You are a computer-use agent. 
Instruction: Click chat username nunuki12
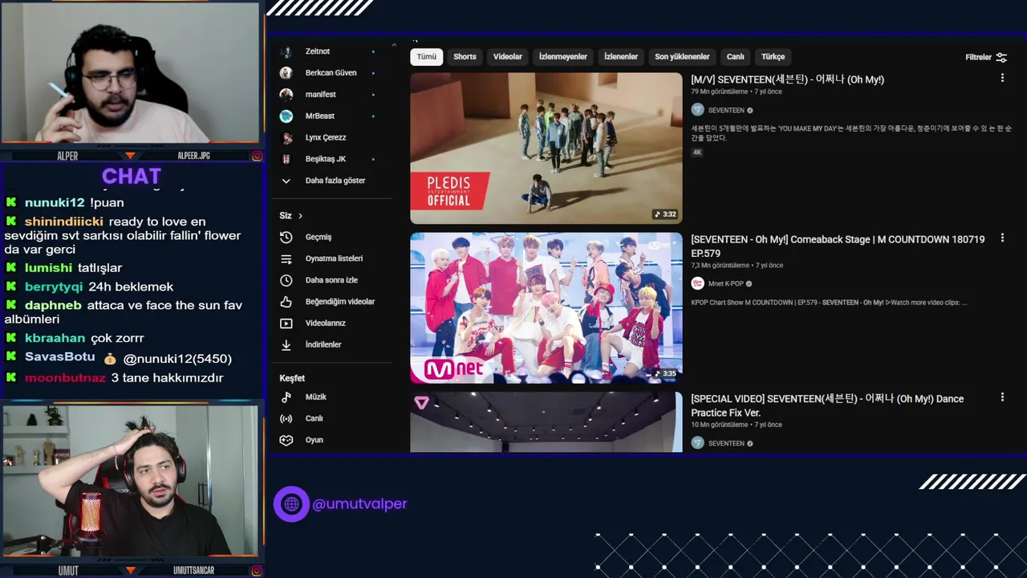[55, 203]
